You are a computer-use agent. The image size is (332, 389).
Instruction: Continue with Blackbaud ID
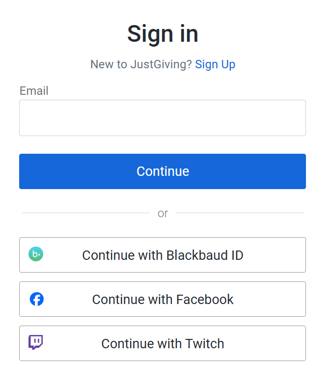coord(162,255)
